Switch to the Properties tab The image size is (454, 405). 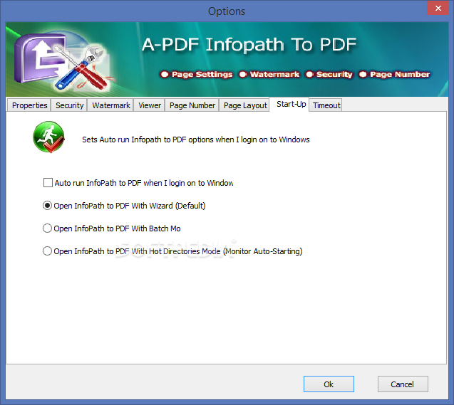coord(29,105)
